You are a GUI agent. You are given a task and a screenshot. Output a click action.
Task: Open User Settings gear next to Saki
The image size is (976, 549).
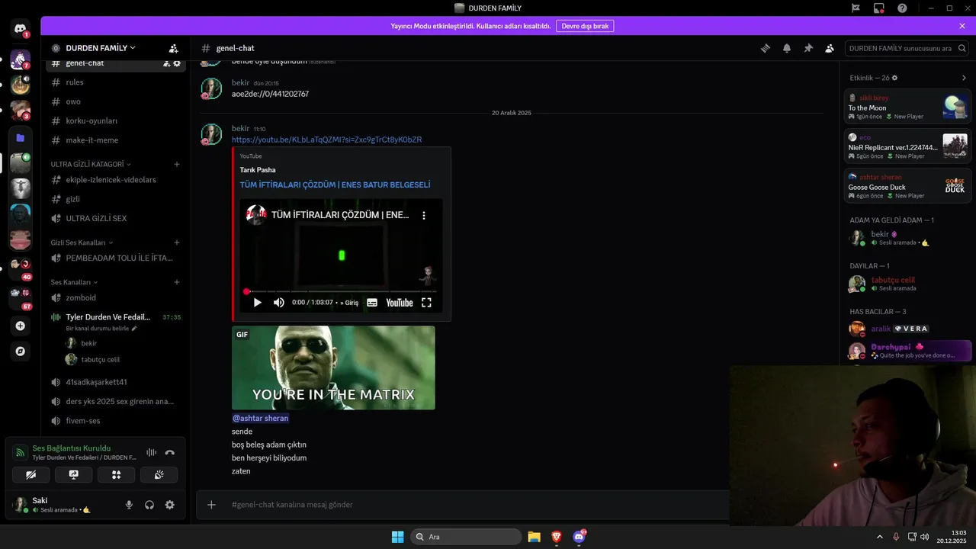tap(170, 505)
